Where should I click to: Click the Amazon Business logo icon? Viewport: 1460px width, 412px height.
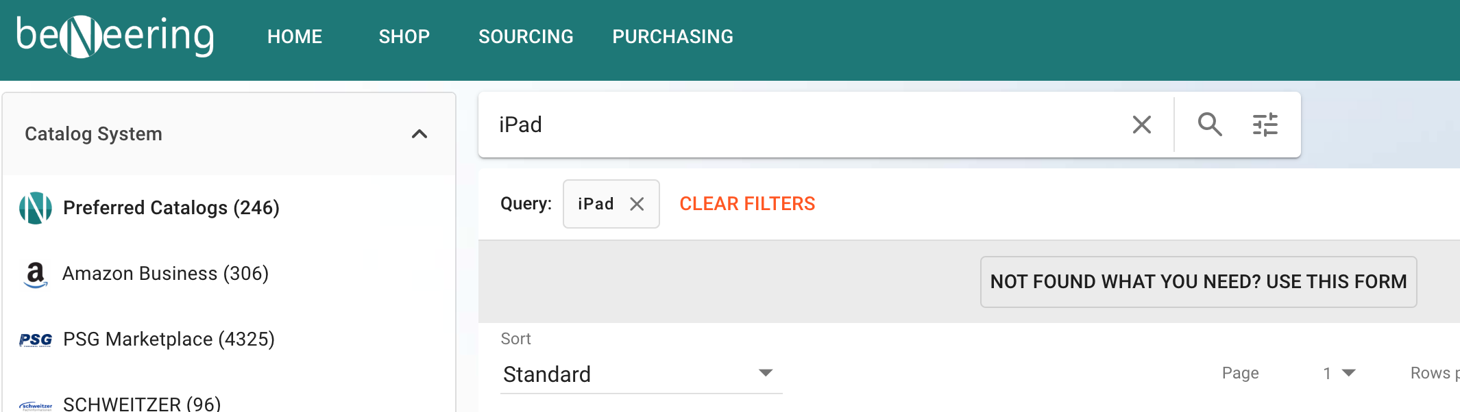pyautogui.click(x=36, y=274)
